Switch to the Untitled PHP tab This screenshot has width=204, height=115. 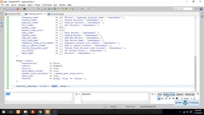pyautogui.click(x=14, y=14)
